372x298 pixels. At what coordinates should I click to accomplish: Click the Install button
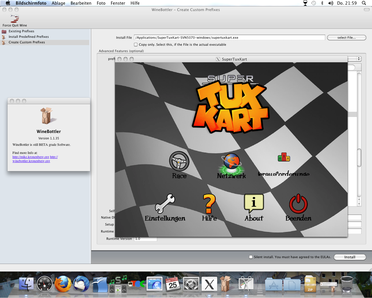(350, 257)
